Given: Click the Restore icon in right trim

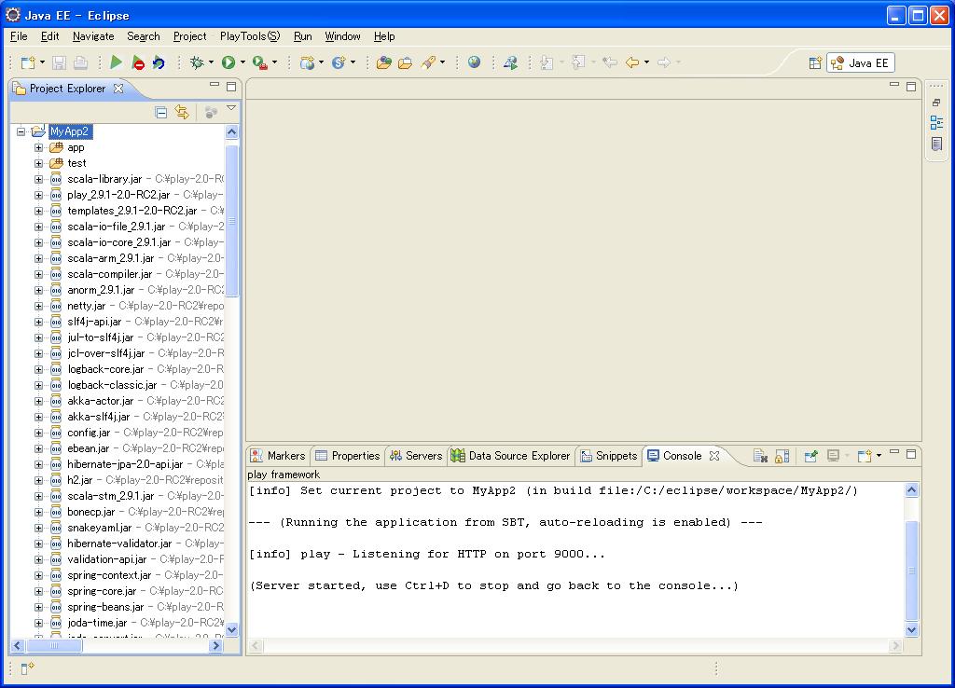Looking at the screenshot, I should (936, 103).
